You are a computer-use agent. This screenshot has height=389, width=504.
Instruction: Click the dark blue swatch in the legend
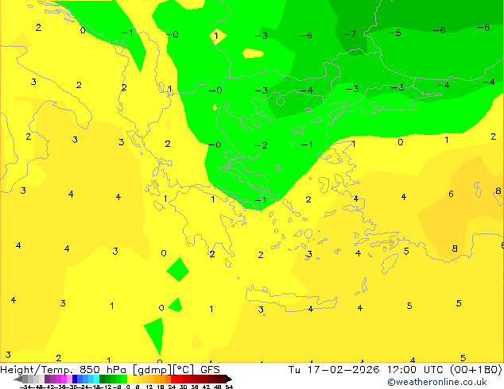[75, 379]
